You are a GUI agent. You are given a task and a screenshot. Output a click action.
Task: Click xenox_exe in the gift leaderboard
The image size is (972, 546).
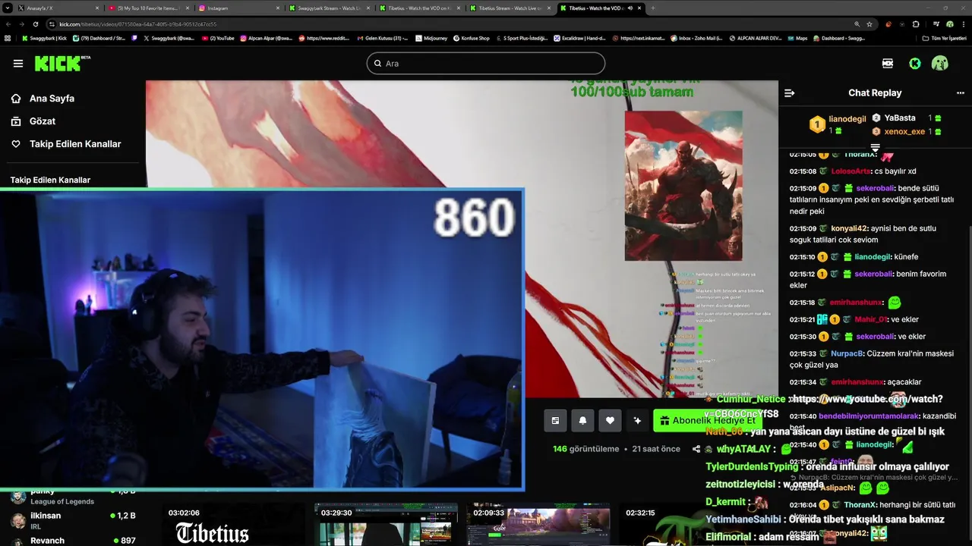pyautogui.click(x=904, y=132)
